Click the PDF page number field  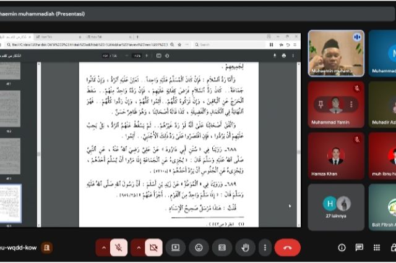click(x=105, y=56)
